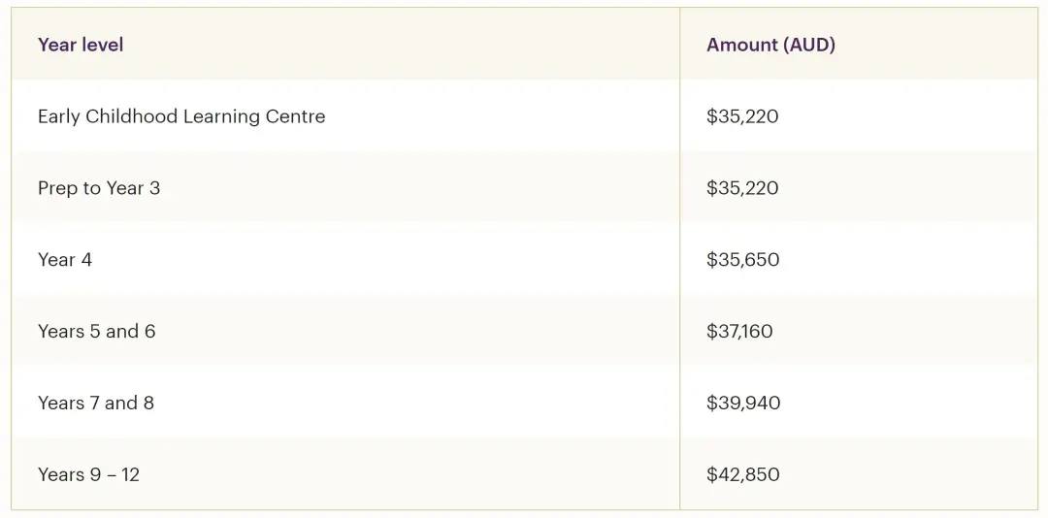Click the Amount (AUD) column header
The image size is (1048, 518).
pyautogui.click(x=770, y=45)
